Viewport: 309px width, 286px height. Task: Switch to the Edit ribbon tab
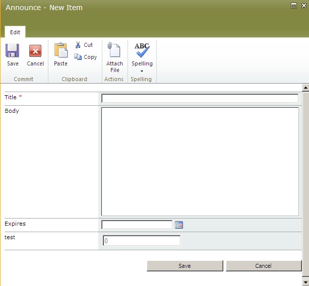pyautogui.click(x=15, y=32)
